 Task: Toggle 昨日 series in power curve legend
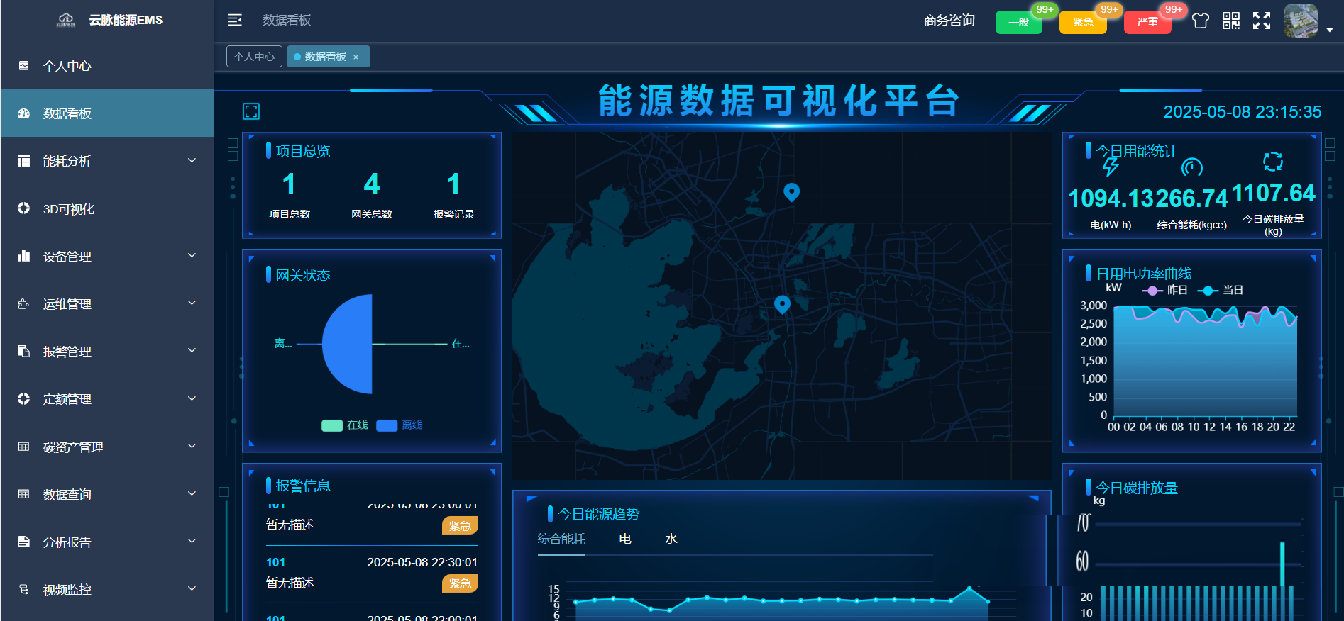pyautogui.click(x=1164, y=290)
